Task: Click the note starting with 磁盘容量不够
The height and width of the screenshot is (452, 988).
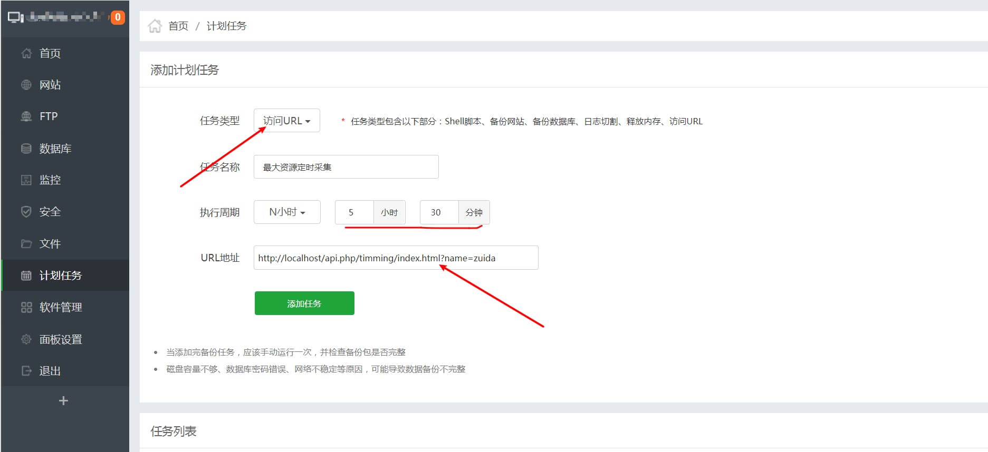Action: click(x=316, y=369)
